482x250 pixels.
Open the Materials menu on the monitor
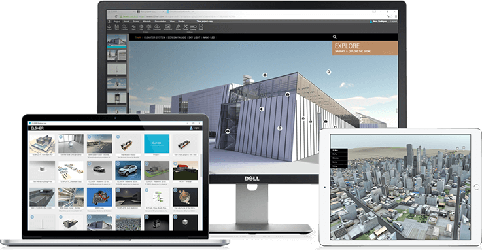point(146,22)
